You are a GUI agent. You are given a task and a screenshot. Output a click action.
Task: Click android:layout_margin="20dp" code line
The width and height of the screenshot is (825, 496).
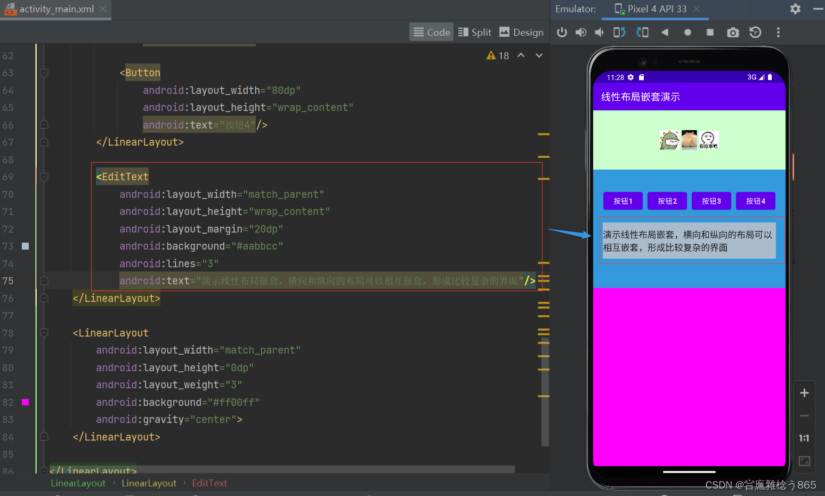point(201,229)
